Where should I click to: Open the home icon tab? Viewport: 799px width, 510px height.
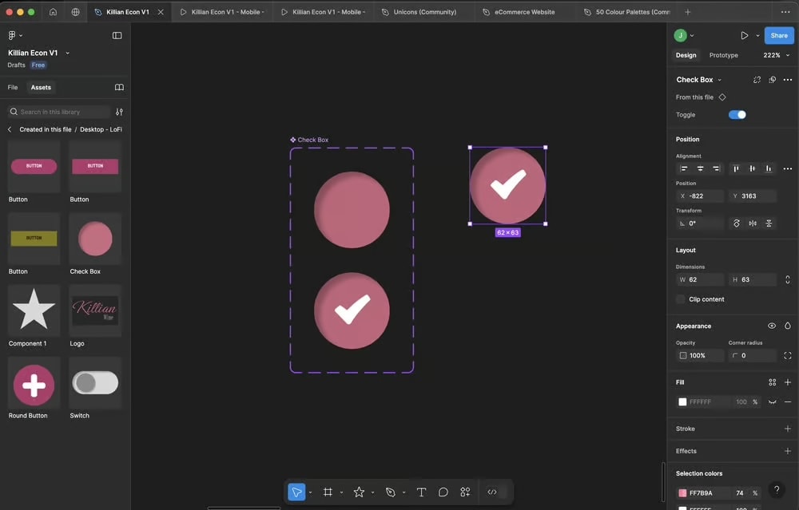click(53, 12)
